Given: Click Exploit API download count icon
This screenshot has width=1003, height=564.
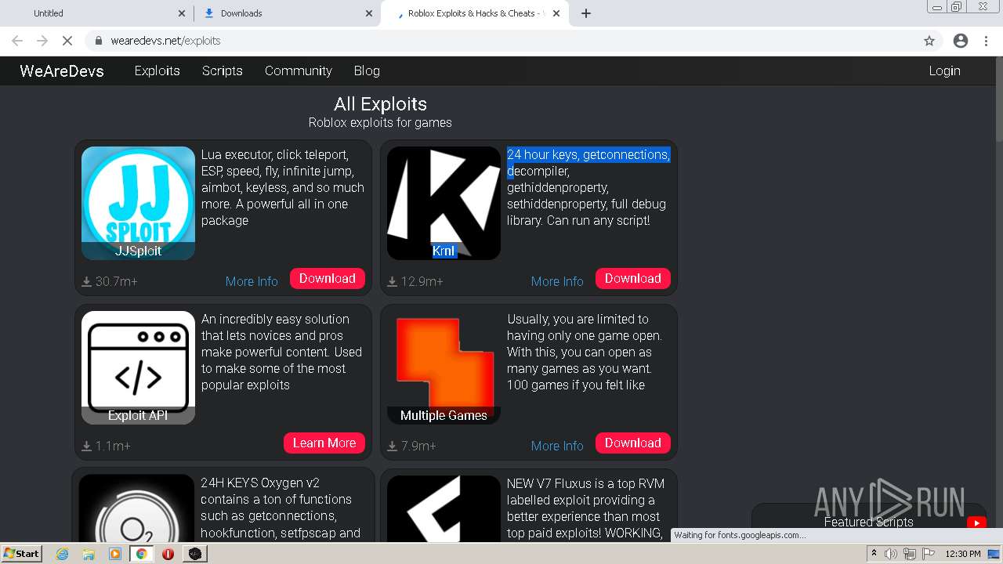Looking at the screenshot, I should [87, 446].
